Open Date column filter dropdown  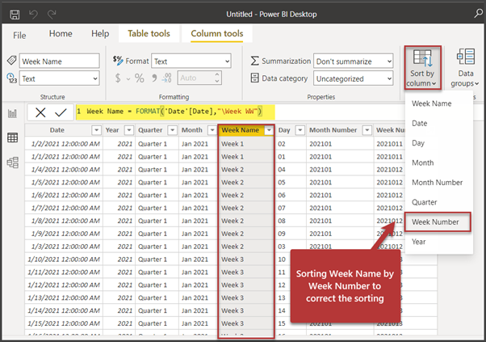point(96,130)
